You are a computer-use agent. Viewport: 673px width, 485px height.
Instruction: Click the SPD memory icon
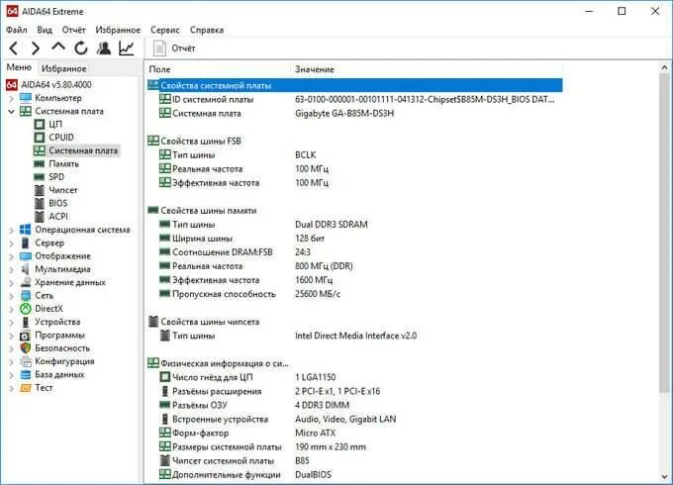click(39, 177)
